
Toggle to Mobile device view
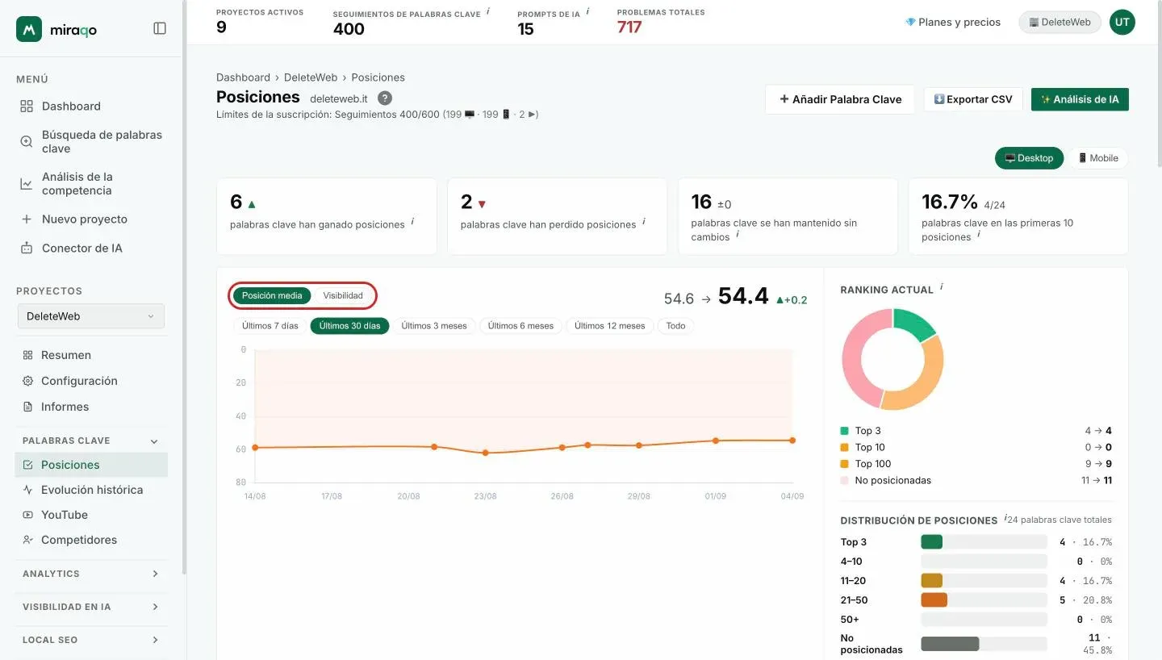click(1098, 158)
